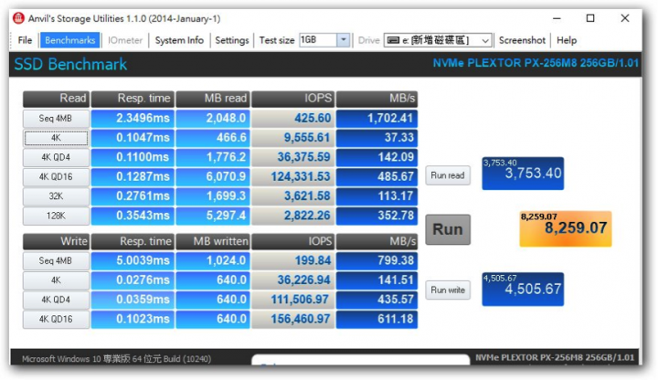
Task: Run the Read Seq 4MB test
Action: coord(56,118)
